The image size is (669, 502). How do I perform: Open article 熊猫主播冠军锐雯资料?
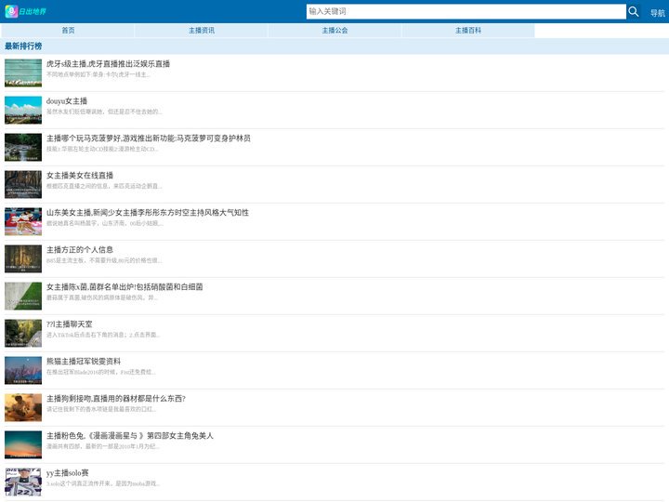click(84, 361)
